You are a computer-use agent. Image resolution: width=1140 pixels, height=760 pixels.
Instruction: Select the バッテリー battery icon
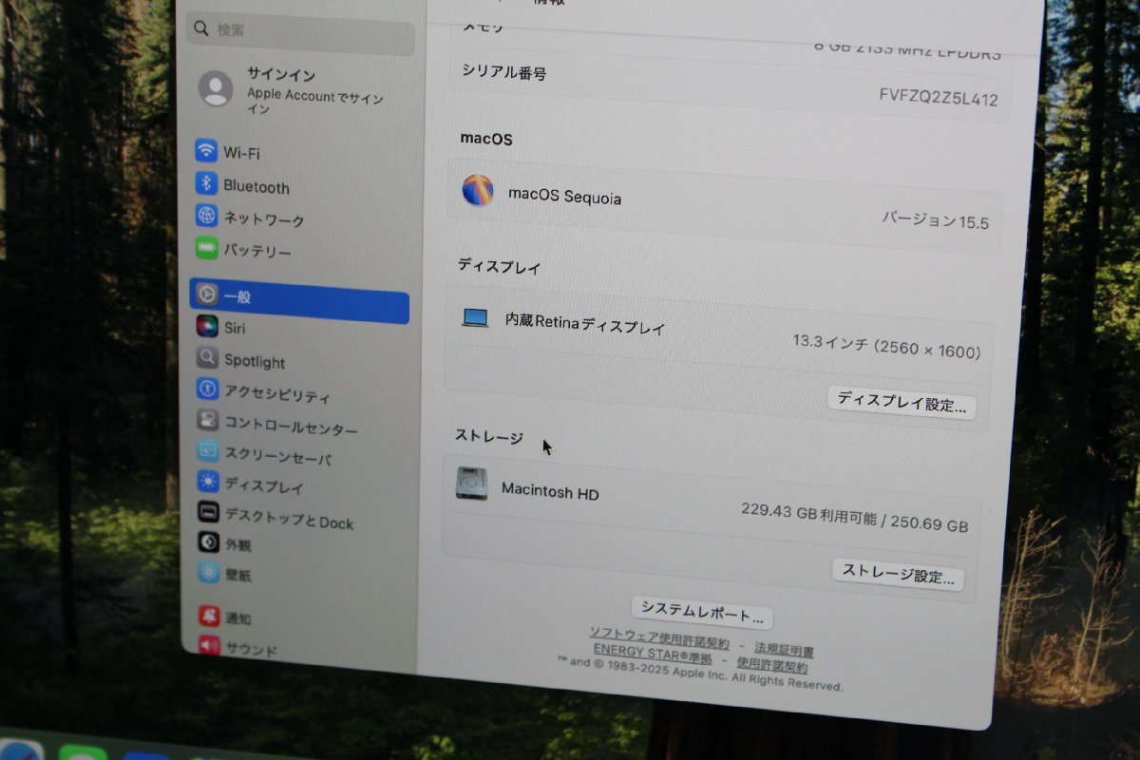206,248
